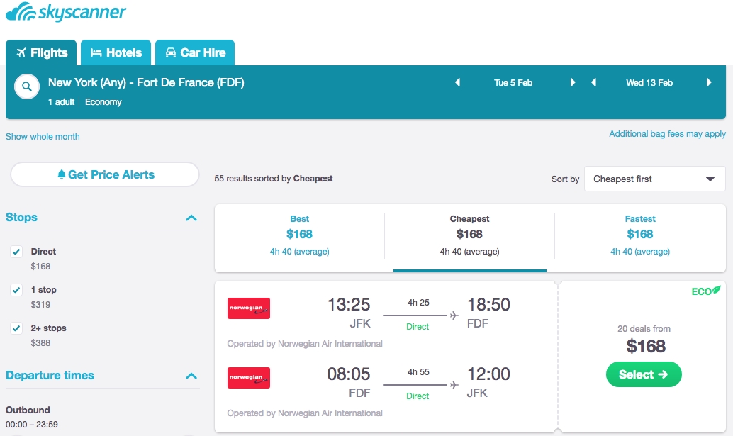This screenshot has width=733, height=436.
Task: Go to previous departure date arrow
Action: pos(458,83)
